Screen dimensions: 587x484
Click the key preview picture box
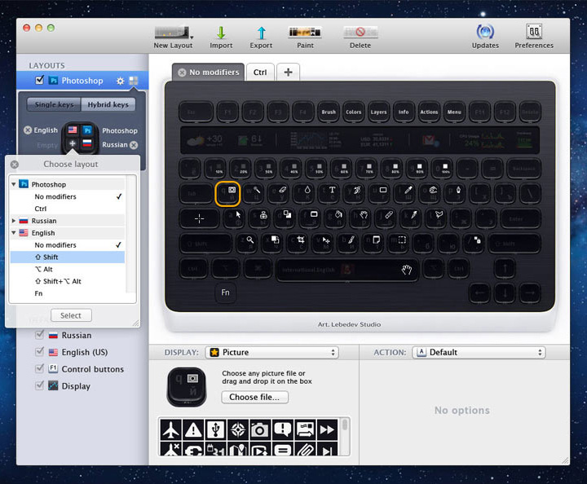pos(187,387)
